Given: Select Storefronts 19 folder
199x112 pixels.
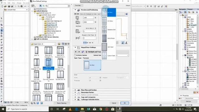Looking at the screenshot, I should tap(51, 33).
